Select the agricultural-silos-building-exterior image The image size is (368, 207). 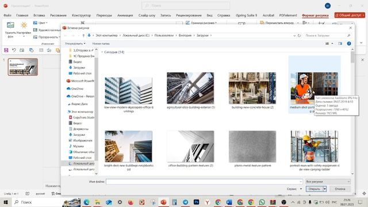tap(190, 88)
